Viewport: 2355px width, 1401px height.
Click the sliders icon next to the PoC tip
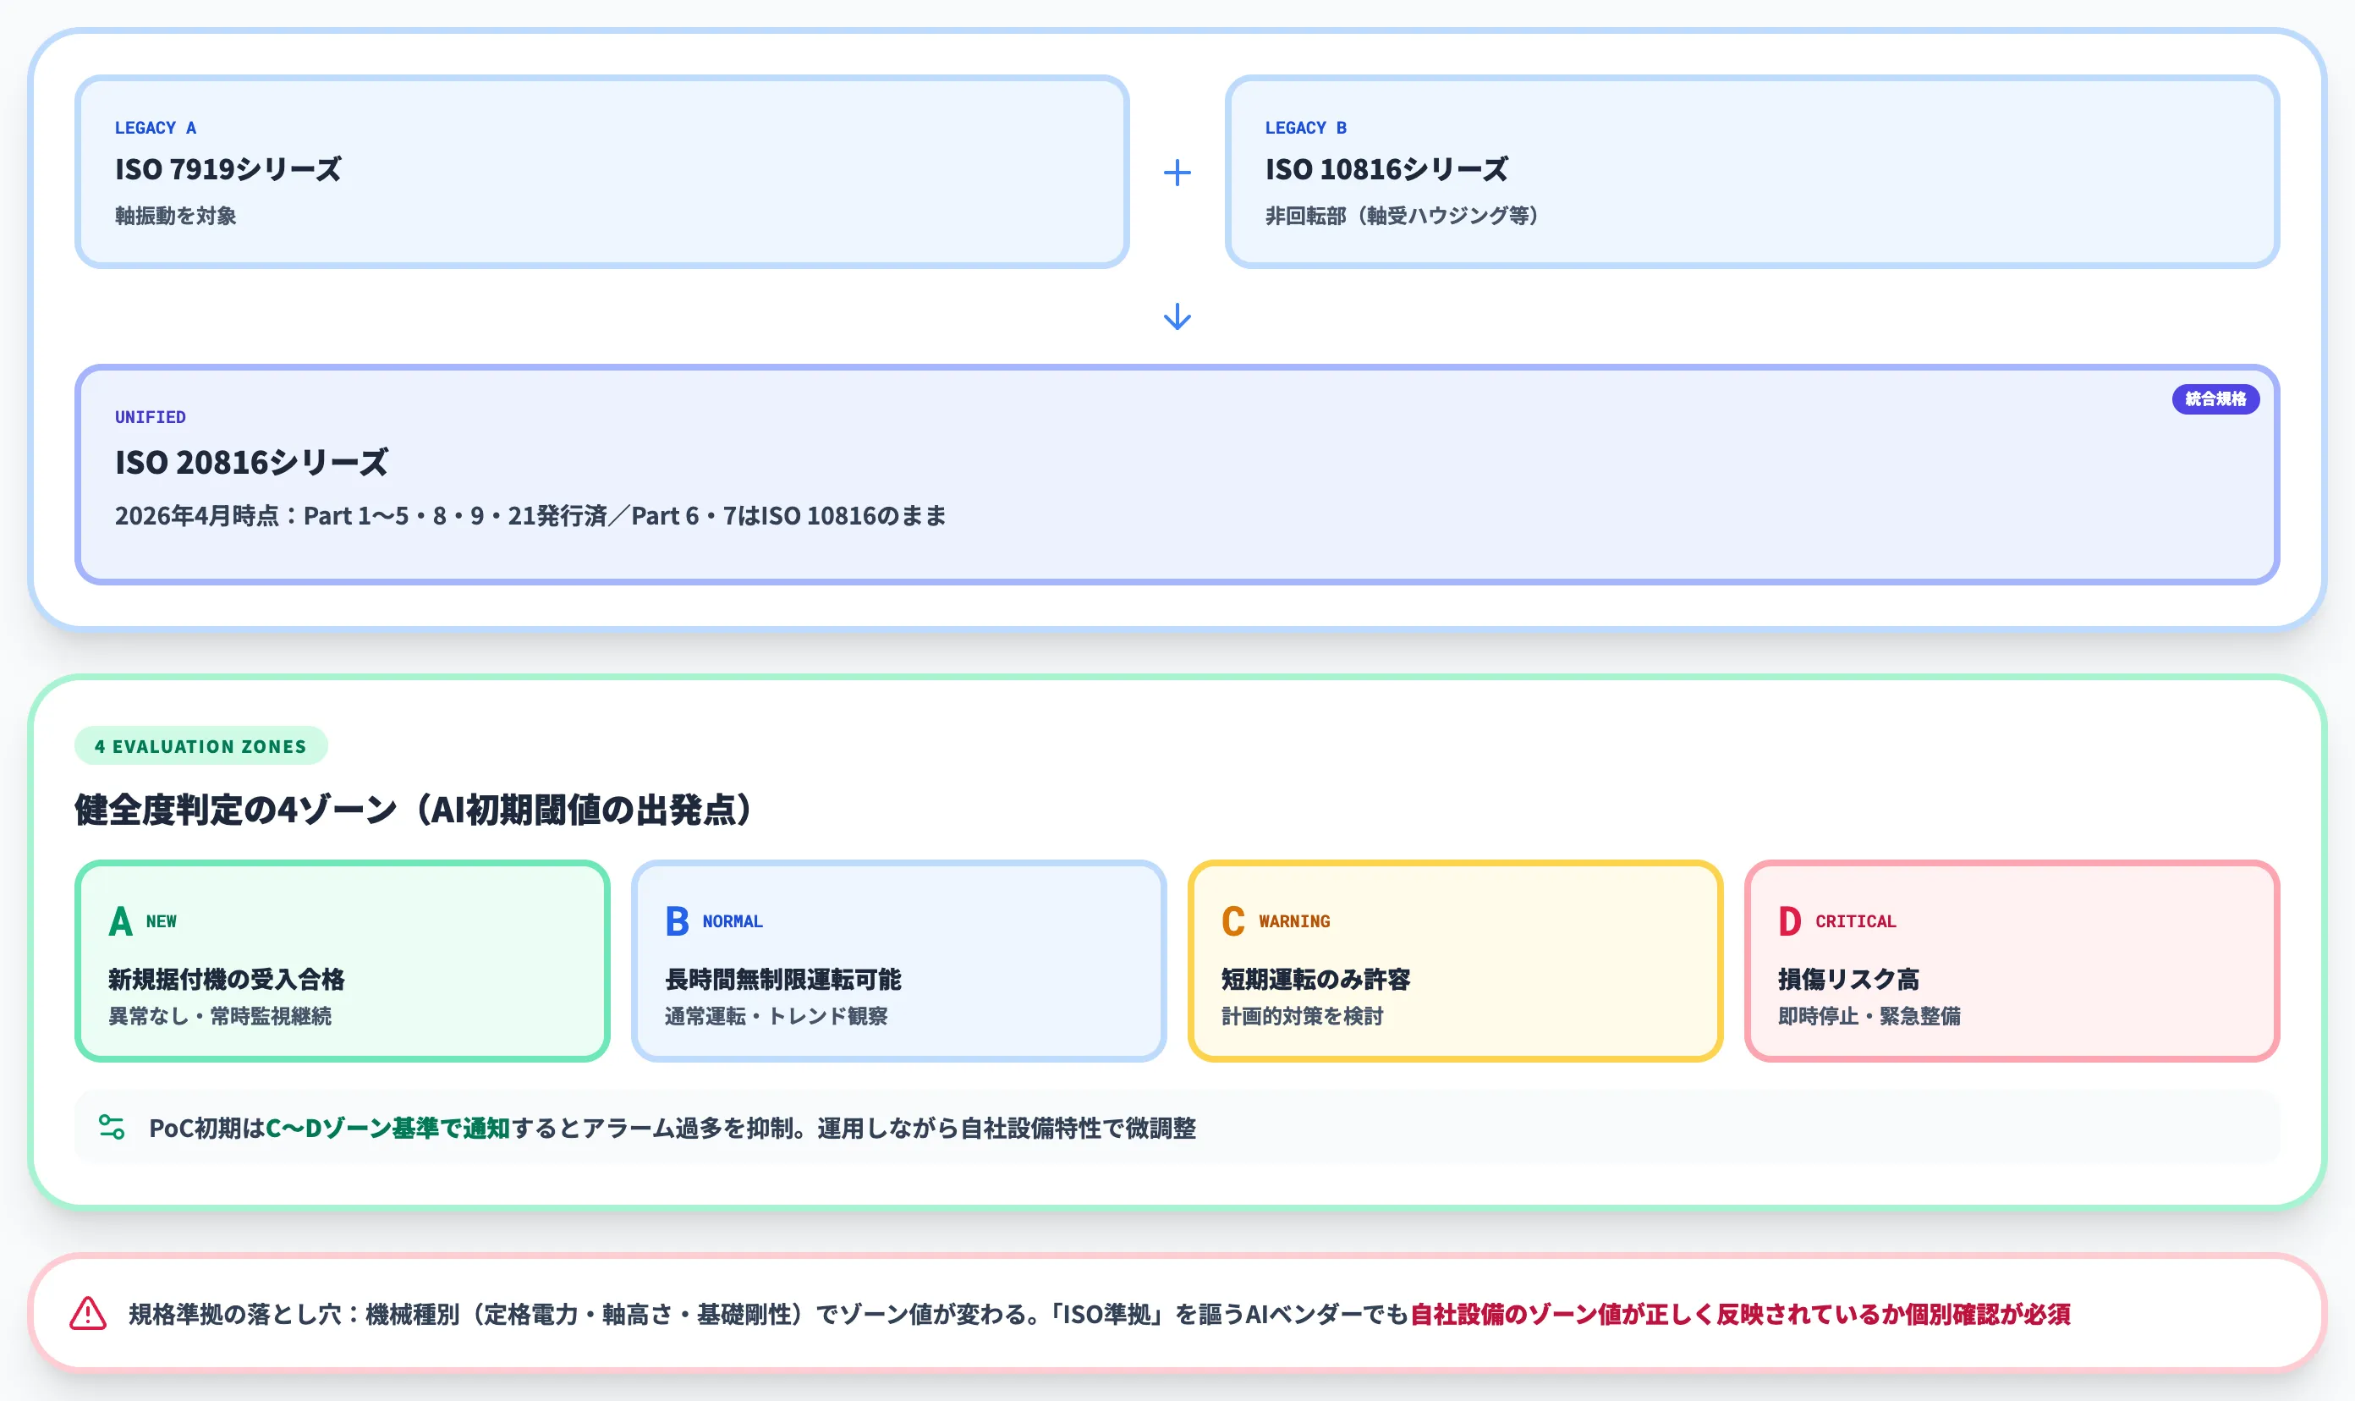pos(113,1129)
